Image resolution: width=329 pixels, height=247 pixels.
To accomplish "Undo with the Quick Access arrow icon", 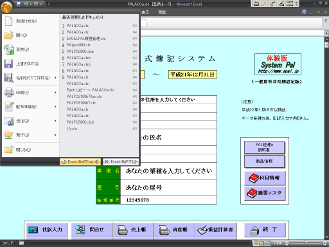I will 26,4.
